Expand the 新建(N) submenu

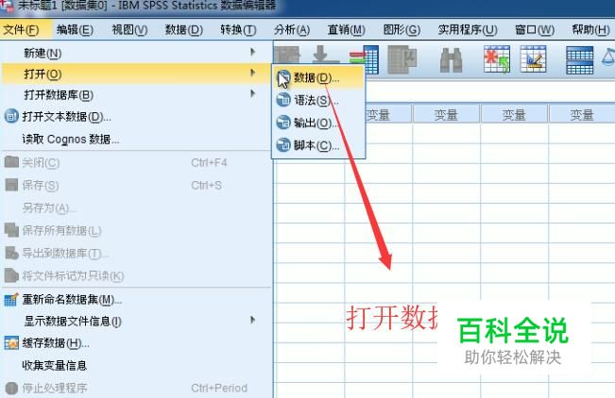pos(135,53)
